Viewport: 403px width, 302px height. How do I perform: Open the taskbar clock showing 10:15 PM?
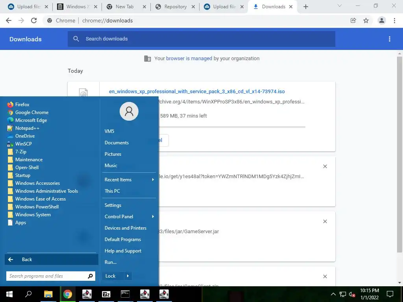coord(369,294)
